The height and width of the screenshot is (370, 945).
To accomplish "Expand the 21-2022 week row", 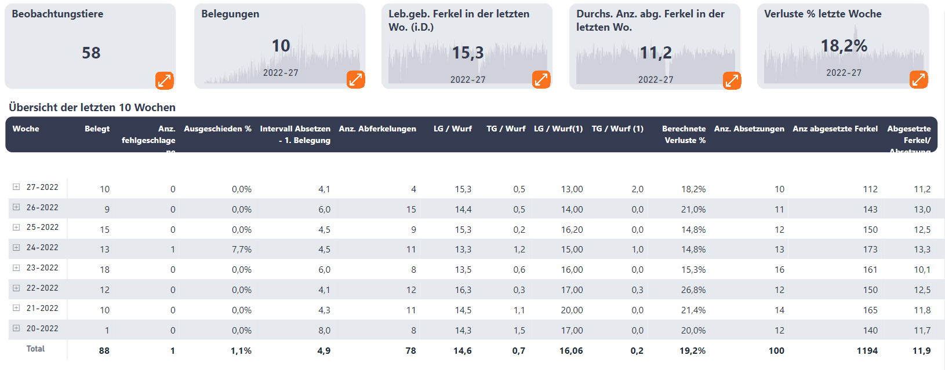I will point(16,308).
